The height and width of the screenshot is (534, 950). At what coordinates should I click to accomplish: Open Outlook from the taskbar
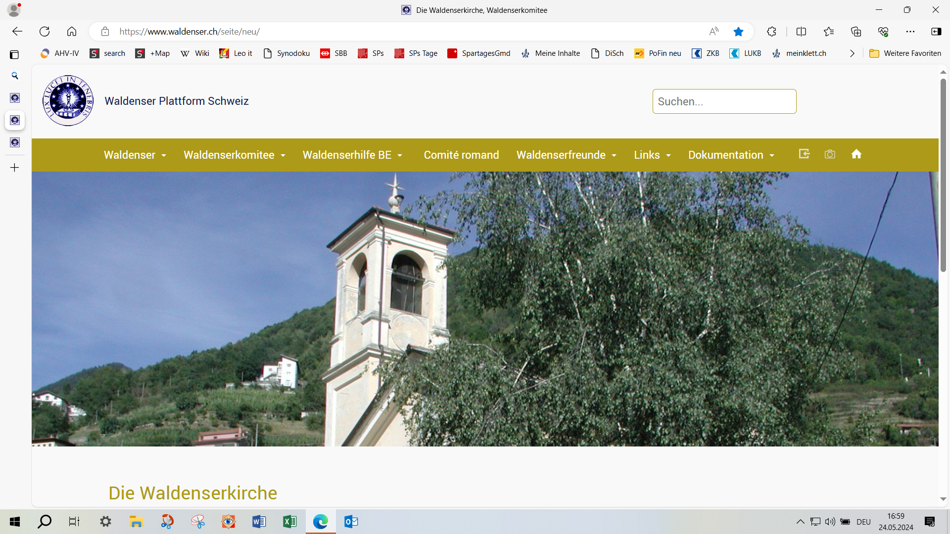coord(351,522)
